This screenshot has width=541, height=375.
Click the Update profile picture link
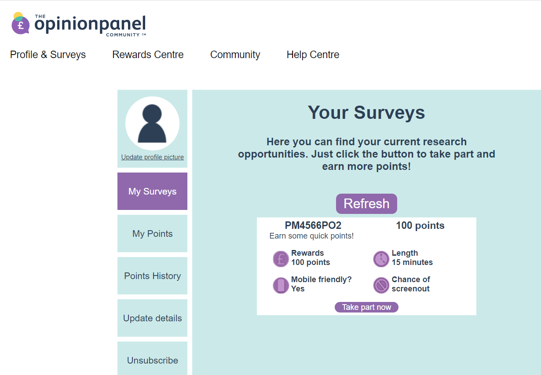point(152,157)
